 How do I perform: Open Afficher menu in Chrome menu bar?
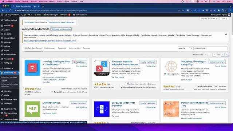coord(34,1)
